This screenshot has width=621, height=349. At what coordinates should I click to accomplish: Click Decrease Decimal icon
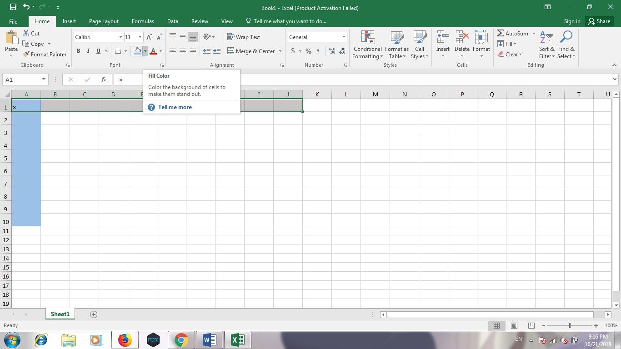coord(342,51)
